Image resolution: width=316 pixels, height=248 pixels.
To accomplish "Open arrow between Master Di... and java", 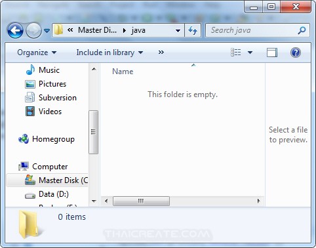I will pyautogui.click(x=125, y=30).
